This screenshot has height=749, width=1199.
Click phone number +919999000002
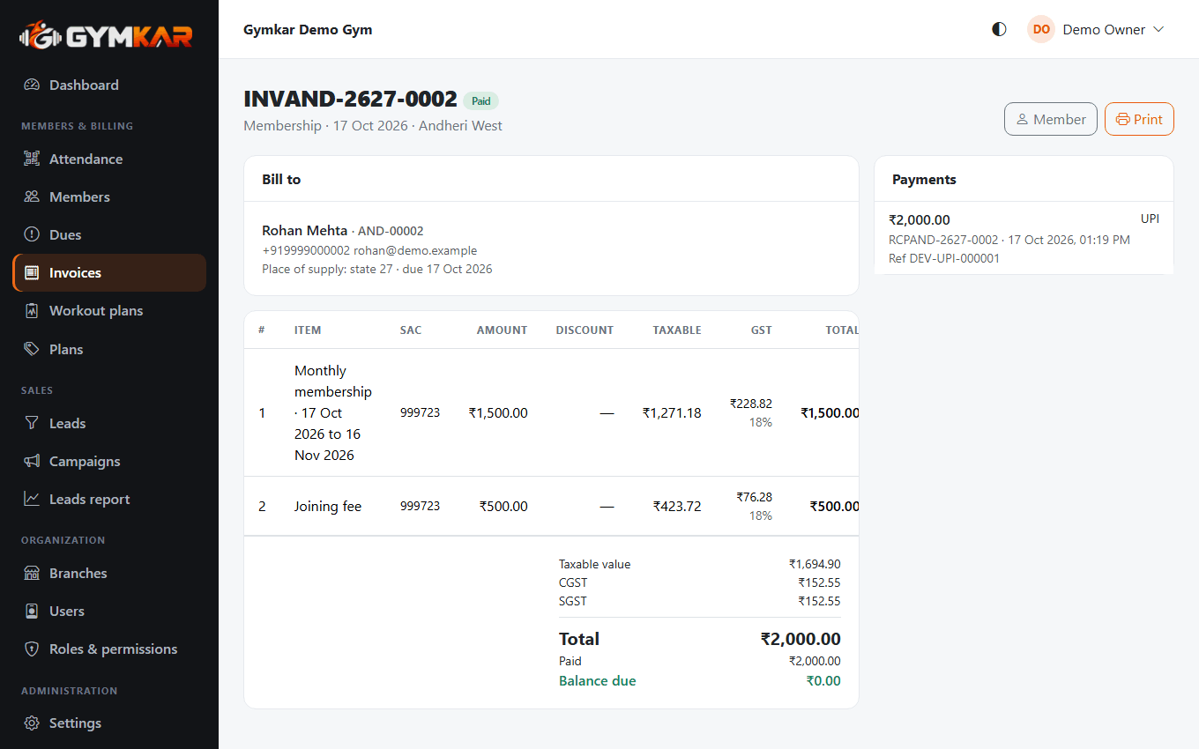tap(306, 251)
